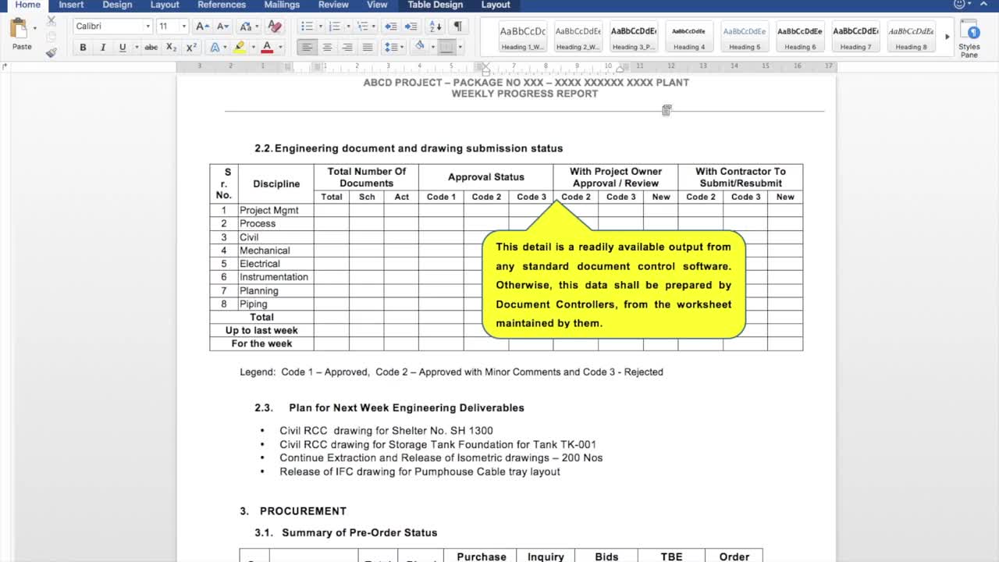
Task: Click the Format Painter brush icon
Action: (x=52, y=52)
